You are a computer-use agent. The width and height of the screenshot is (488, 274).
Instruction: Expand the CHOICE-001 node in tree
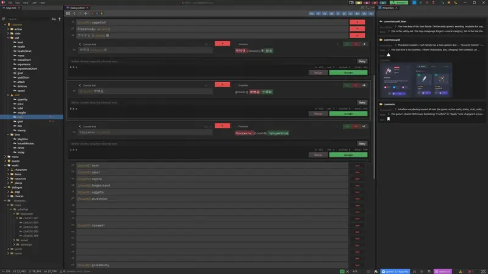click(17, 219)
